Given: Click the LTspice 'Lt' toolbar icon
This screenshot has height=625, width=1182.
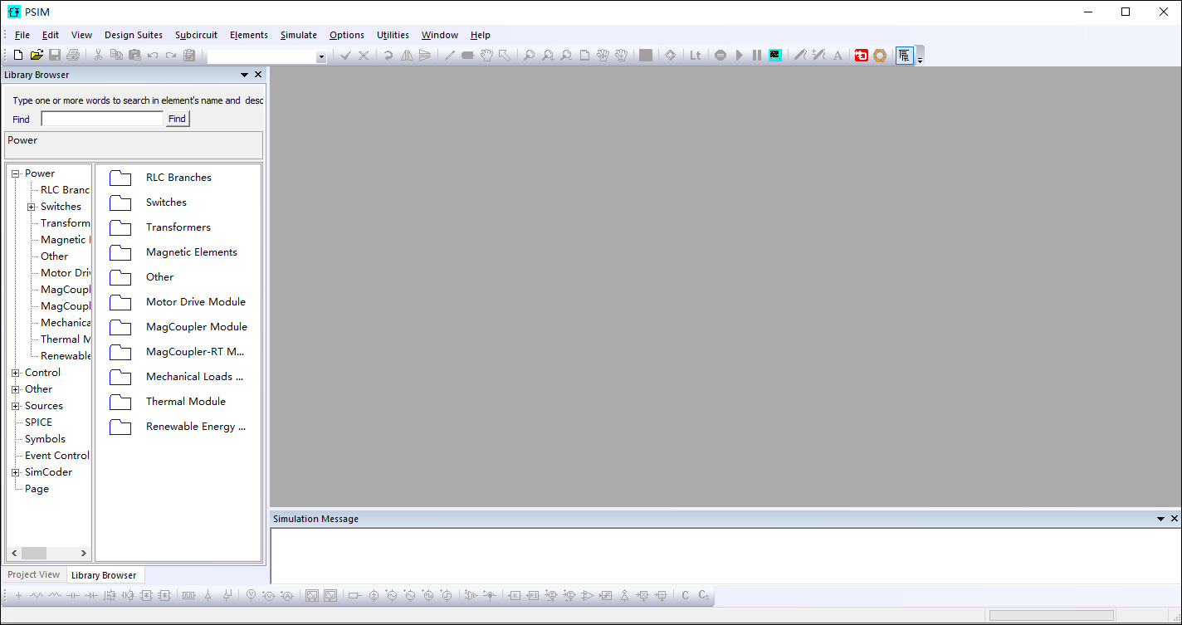Looking at the screenshot, I should [696, 56].
